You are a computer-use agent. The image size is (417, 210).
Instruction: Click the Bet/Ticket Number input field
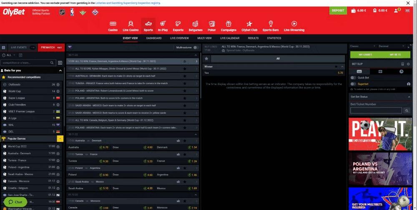pyautogui.click(x=376, y=110)
